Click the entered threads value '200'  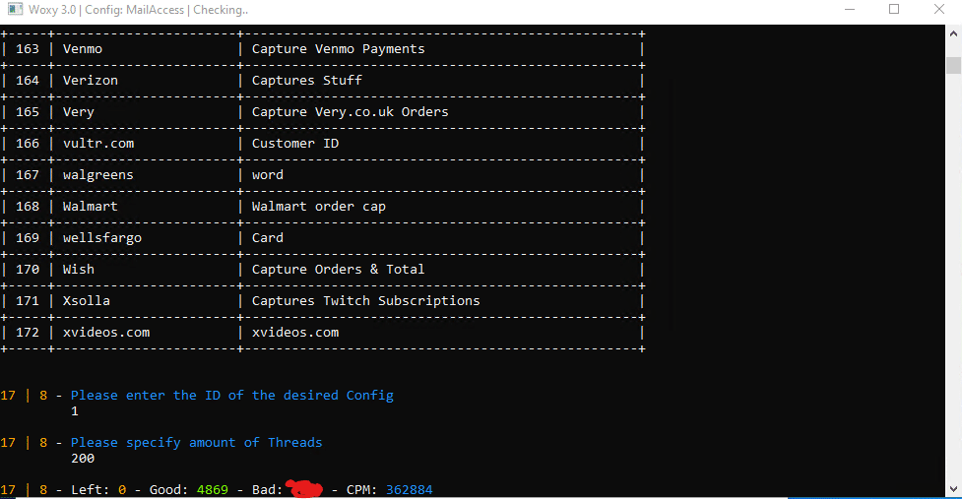click(82, 459)
